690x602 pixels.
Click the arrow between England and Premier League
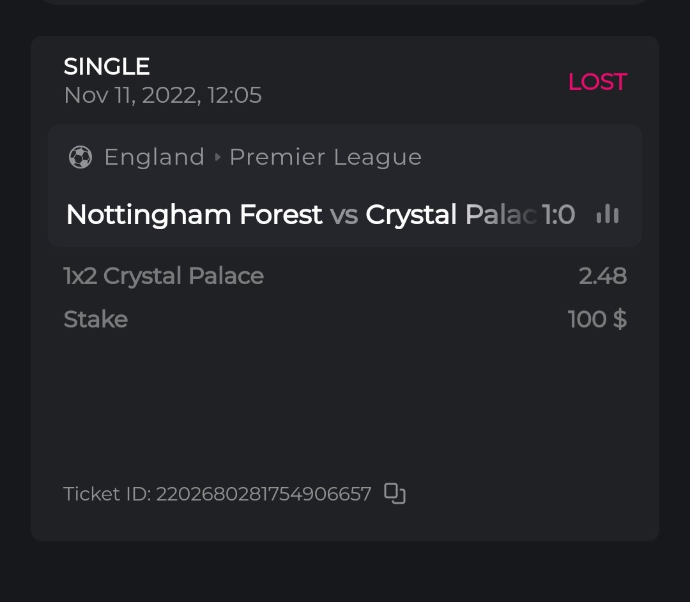(x=217, y=157)
